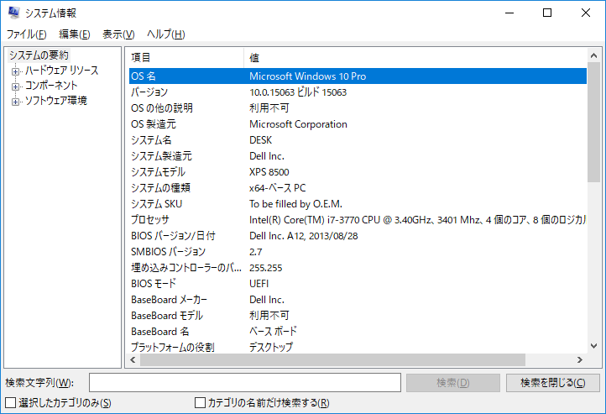Select the コンポーネント tree item
This screenshot has width=606, height=414.
pyautogui.click(x=51, y=86)
